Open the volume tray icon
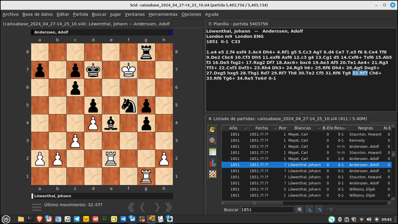 [x=369, y=219]
